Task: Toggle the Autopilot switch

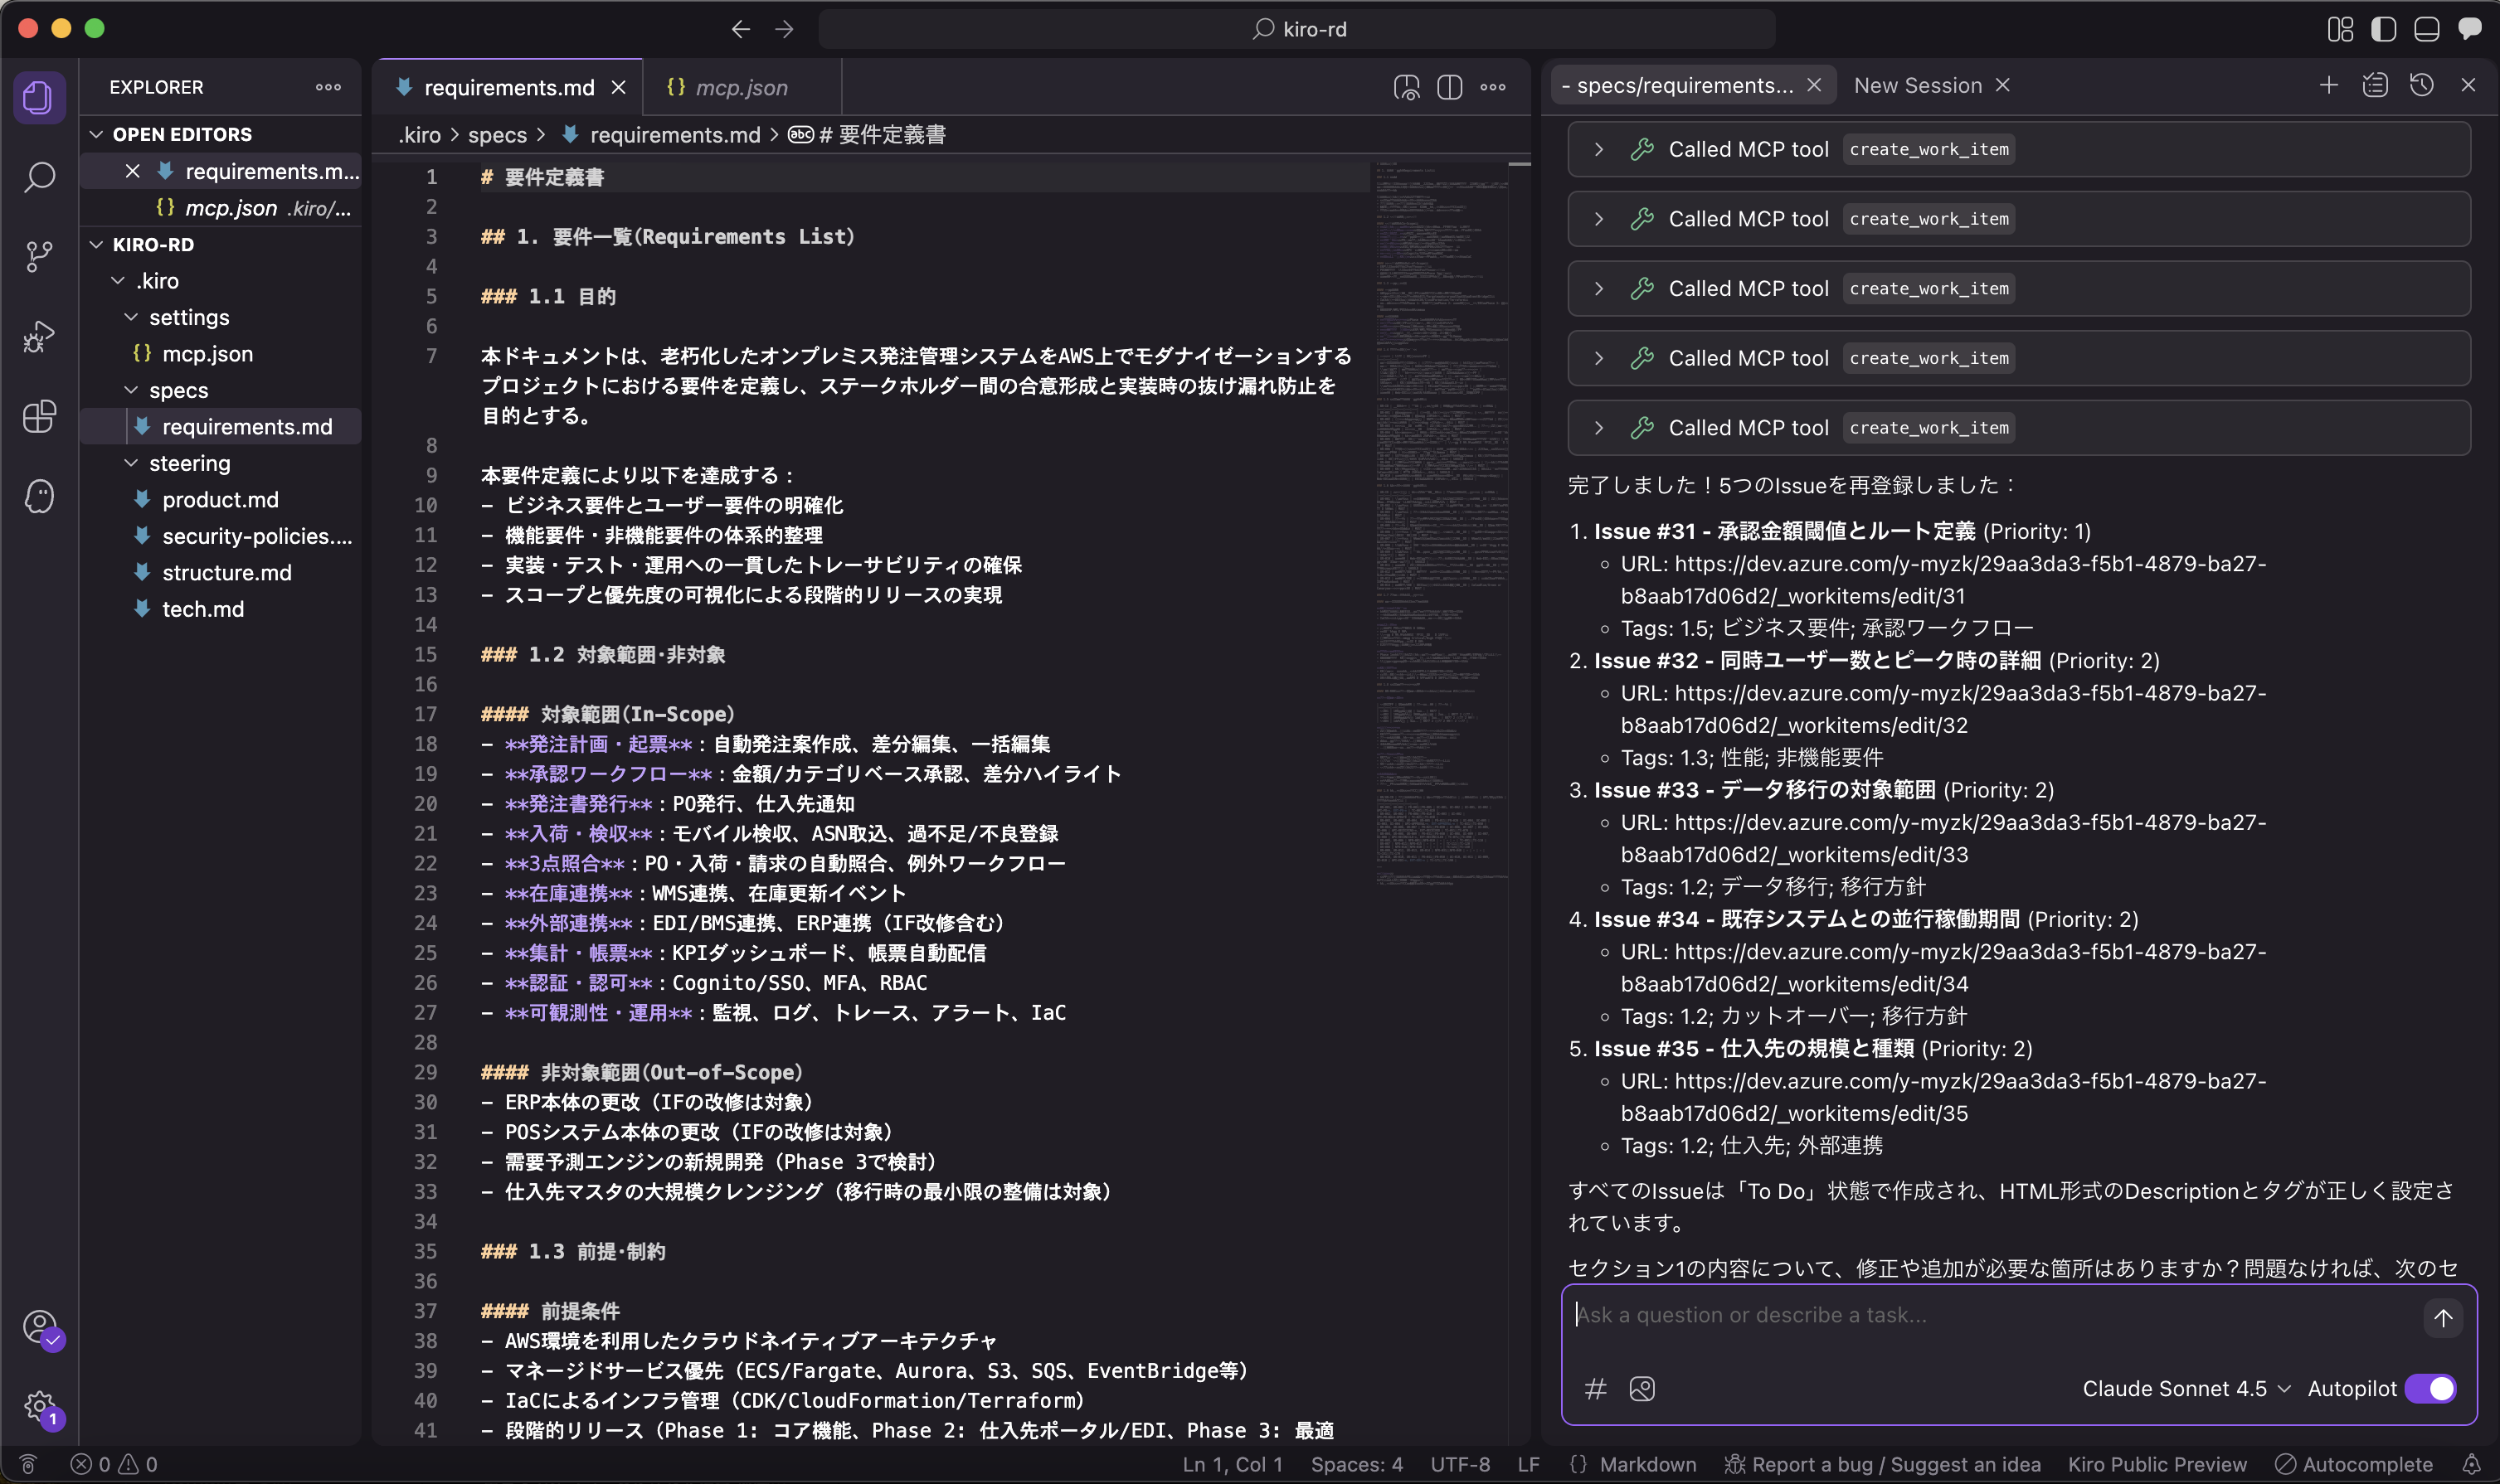Action: pos(2431,1389)
